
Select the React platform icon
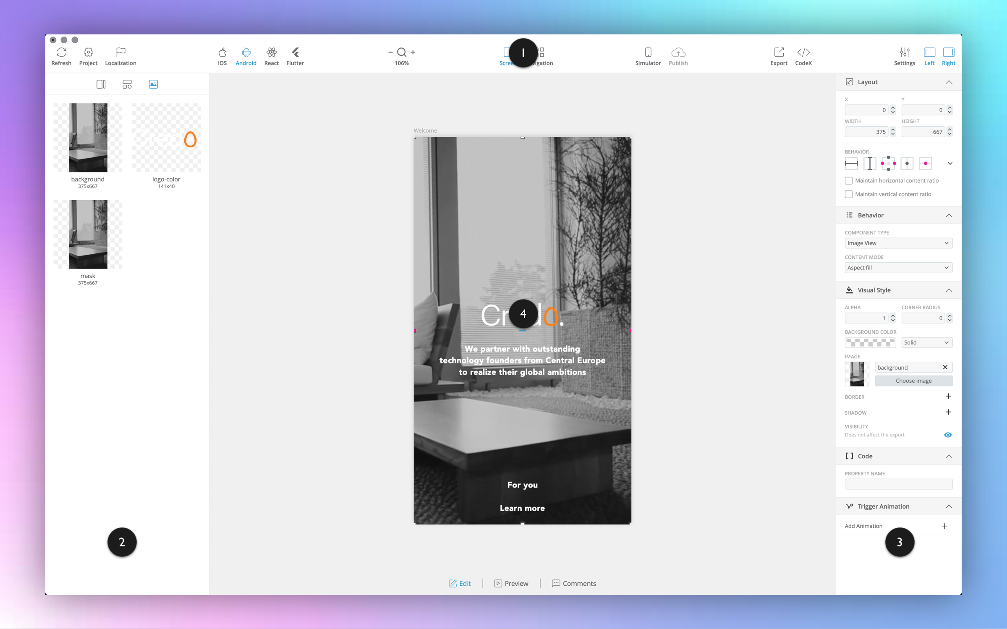coord(271,52)
